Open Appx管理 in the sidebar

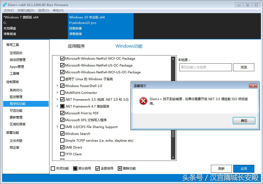pyautogui.click(x=17, y=67)
